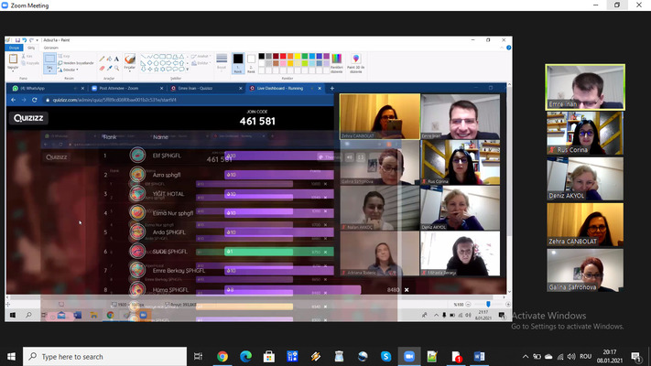The width and height of the screenshot is (651, 366).
Task: Select the Magnifier tool in Paint
Action: [x=116, y=68]
